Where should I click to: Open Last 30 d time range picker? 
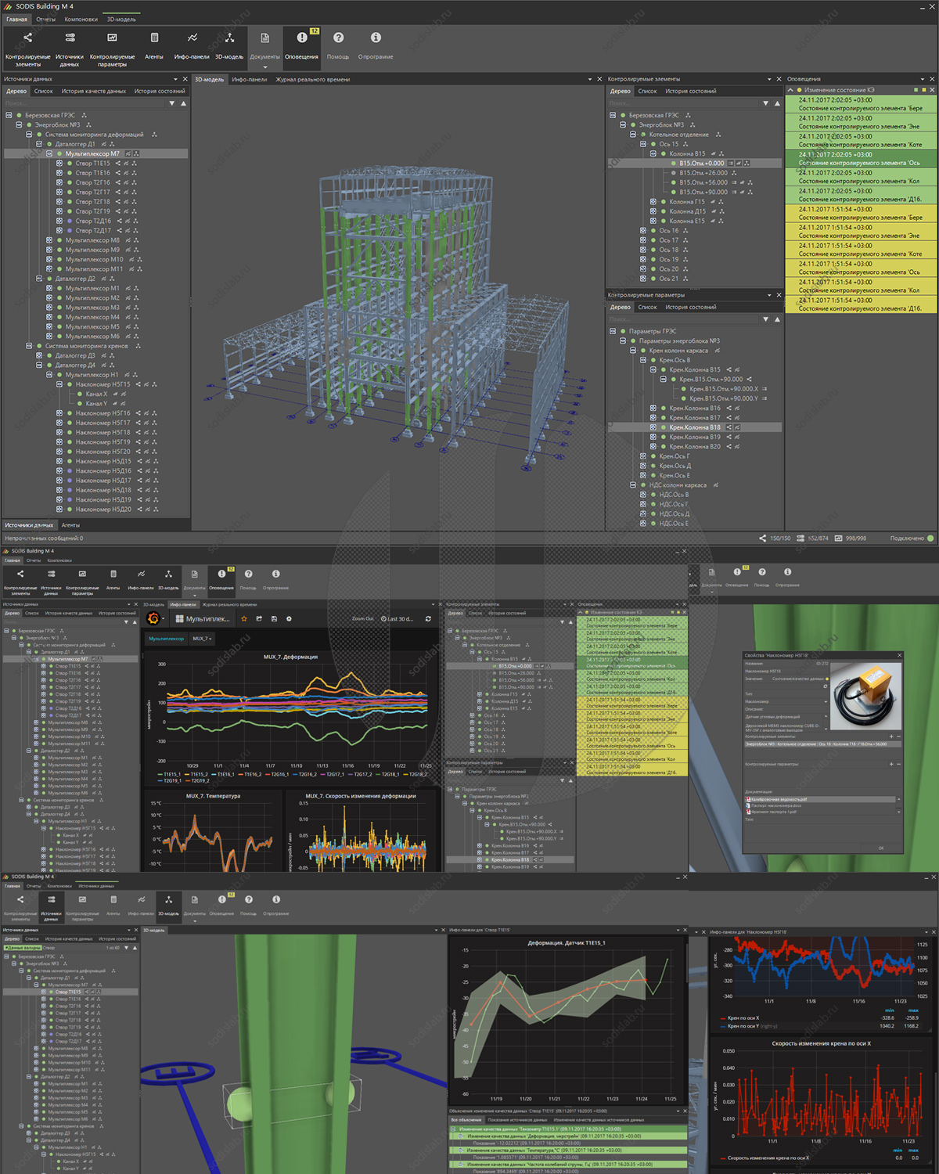click(398, 618)
